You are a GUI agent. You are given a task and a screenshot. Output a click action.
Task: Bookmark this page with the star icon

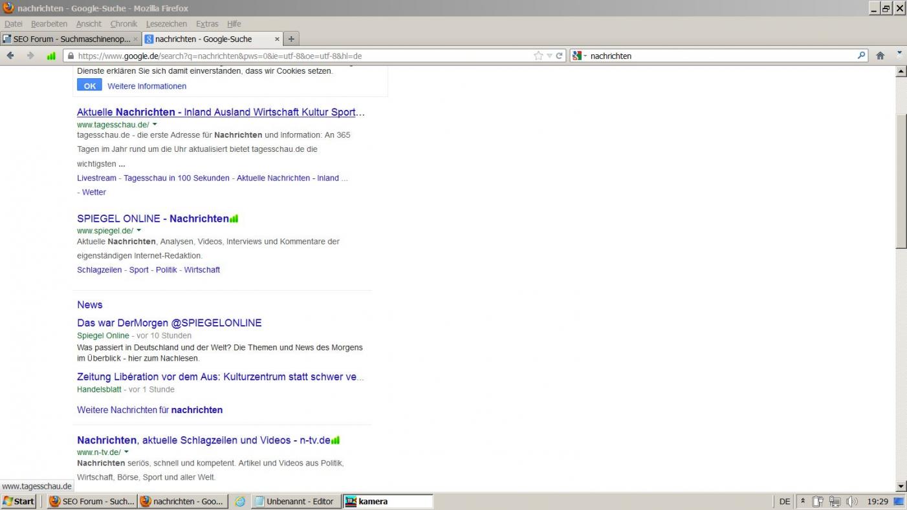[538, 56]
